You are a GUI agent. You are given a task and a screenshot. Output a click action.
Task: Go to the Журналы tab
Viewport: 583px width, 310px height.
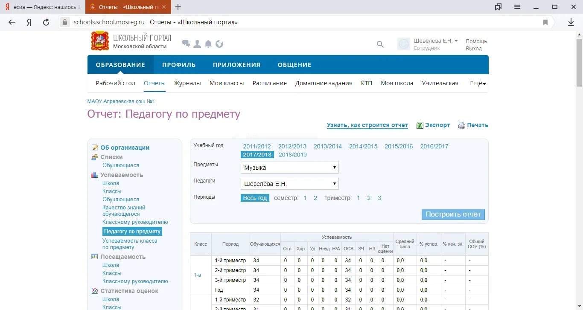tap(187, 83)
